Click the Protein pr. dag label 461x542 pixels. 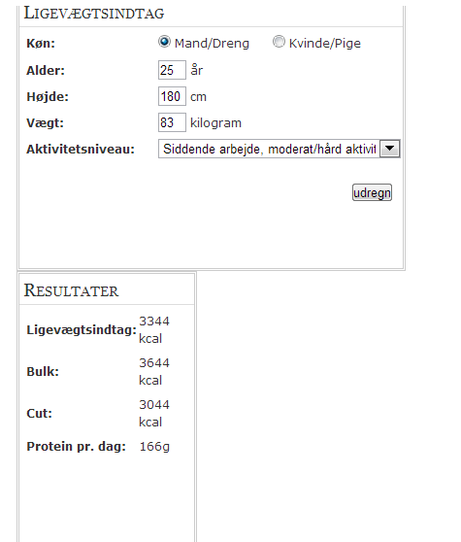click(77, 447)
